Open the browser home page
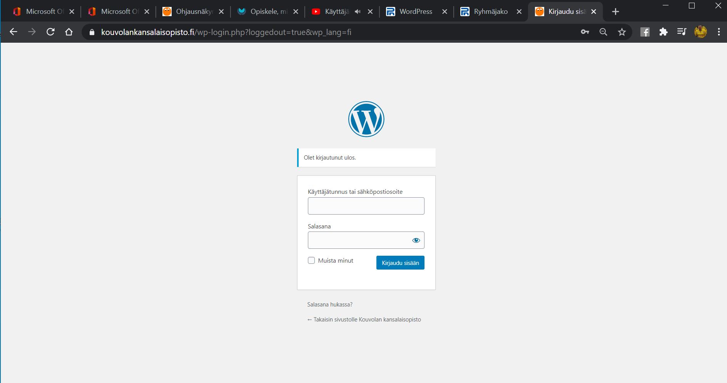The image size is (727, 383). tap(69, 32)
